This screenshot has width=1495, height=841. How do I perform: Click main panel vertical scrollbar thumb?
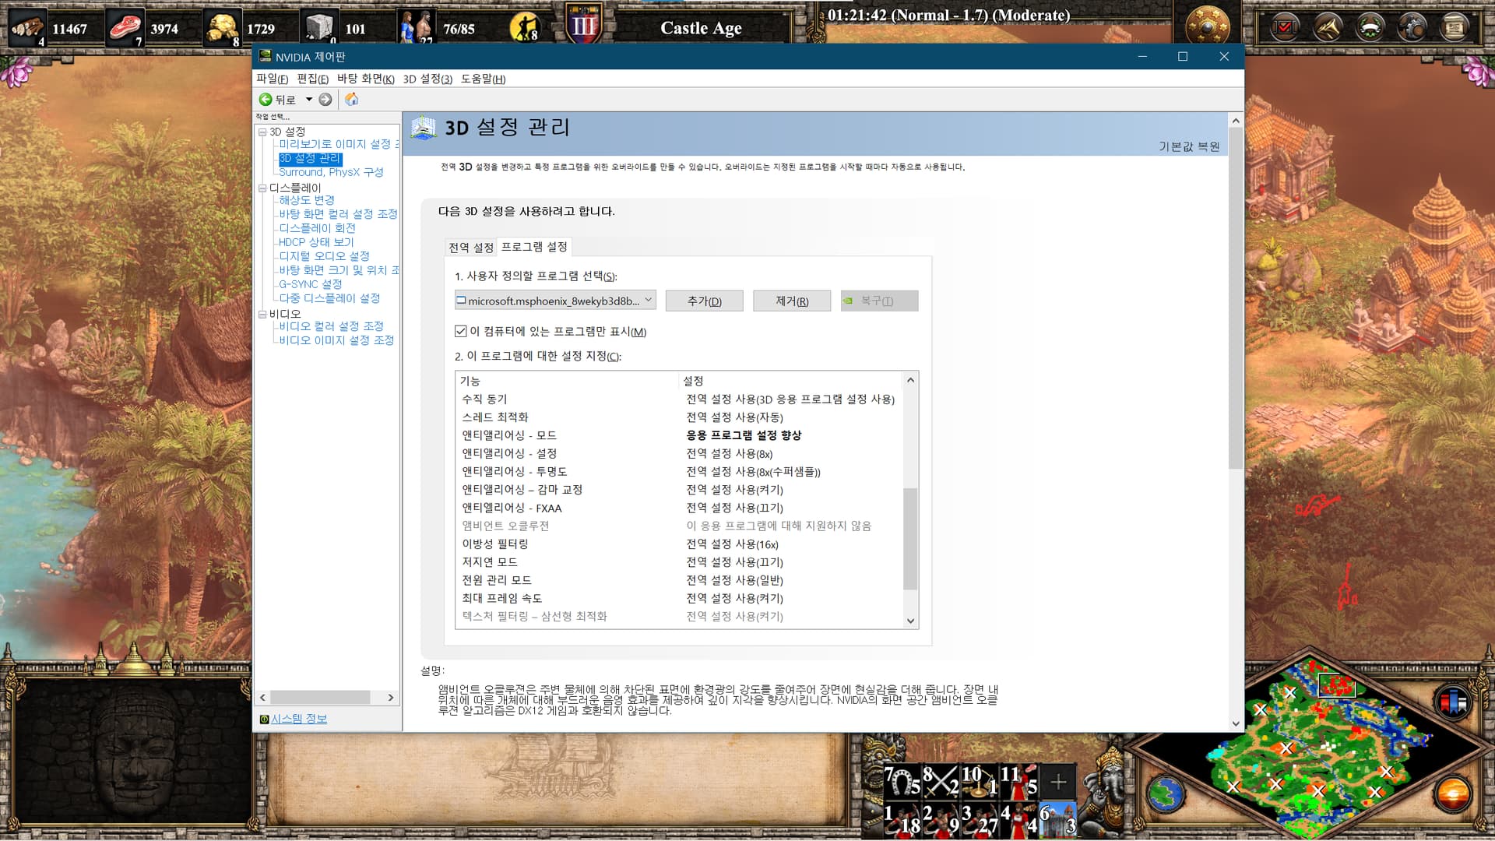click(1236, 300)
